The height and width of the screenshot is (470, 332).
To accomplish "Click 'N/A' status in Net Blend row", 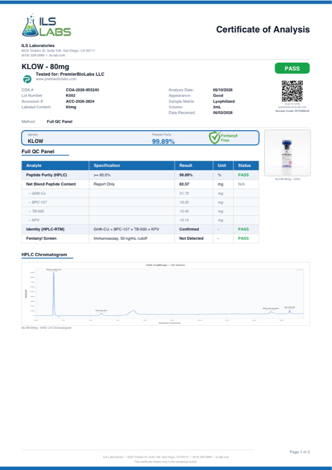I will coord(241,184).
